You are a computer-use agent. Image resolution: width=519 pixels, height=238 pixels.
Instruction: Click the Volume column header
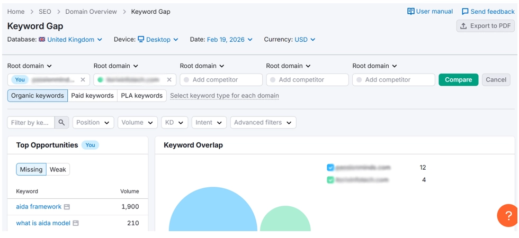click(x=129, y=191)
